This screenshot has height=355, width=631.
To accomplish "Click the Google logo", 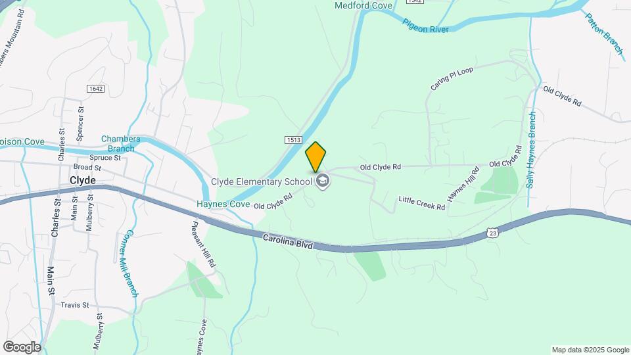I will 22,347.
